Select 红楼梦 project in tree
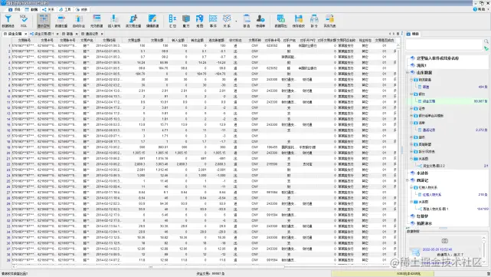This screenshot has height=277, width=491. coord(422,216)
